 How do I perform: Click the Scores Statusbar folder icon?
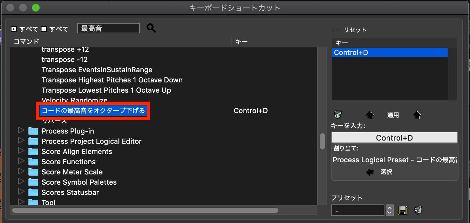click(33, 193)
